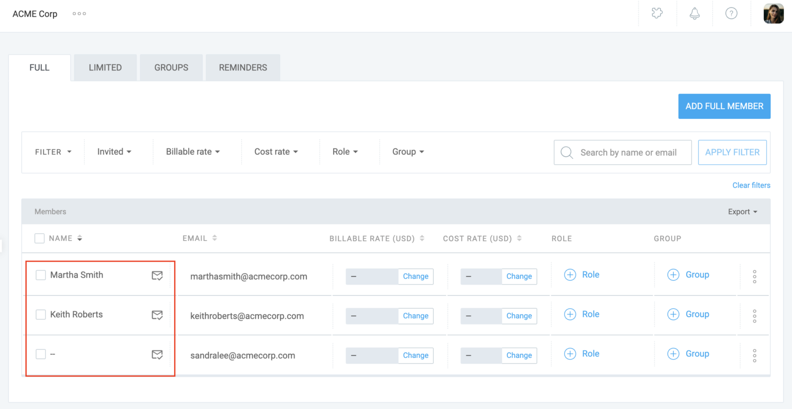Viewport: 792px width, 409px height.
Task: Add a role to Keith Roberts
Action: 582,314
